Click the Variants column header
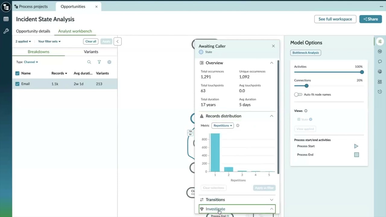This screenshot has height=217, width=386. (102, 73)
